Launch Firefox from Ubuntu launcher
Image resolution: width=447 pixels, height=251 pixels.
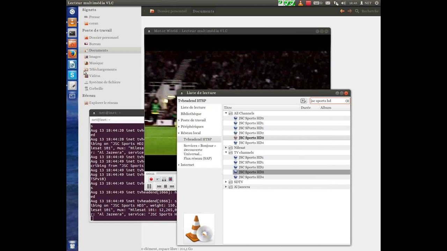[72, 54]
